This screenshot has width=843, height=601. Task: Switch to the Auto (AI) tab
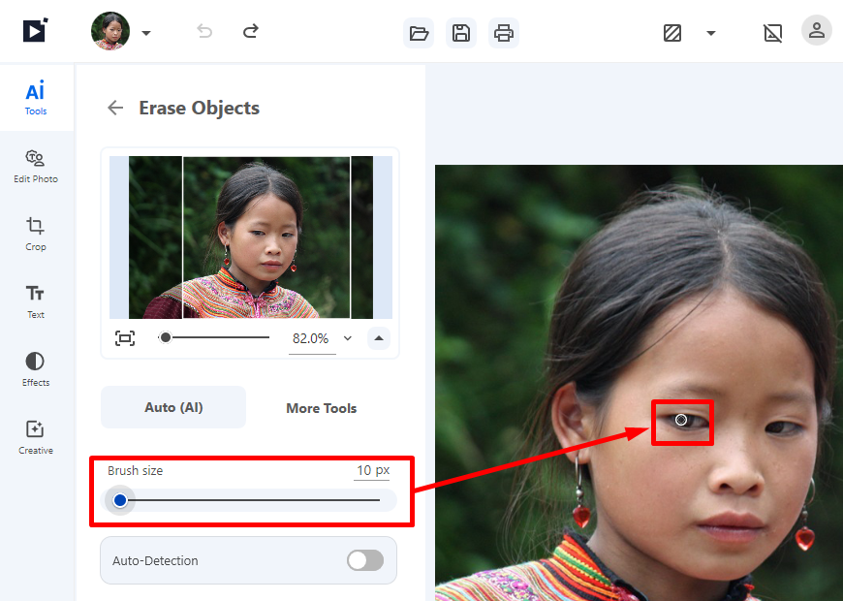[x=172, y=407]
